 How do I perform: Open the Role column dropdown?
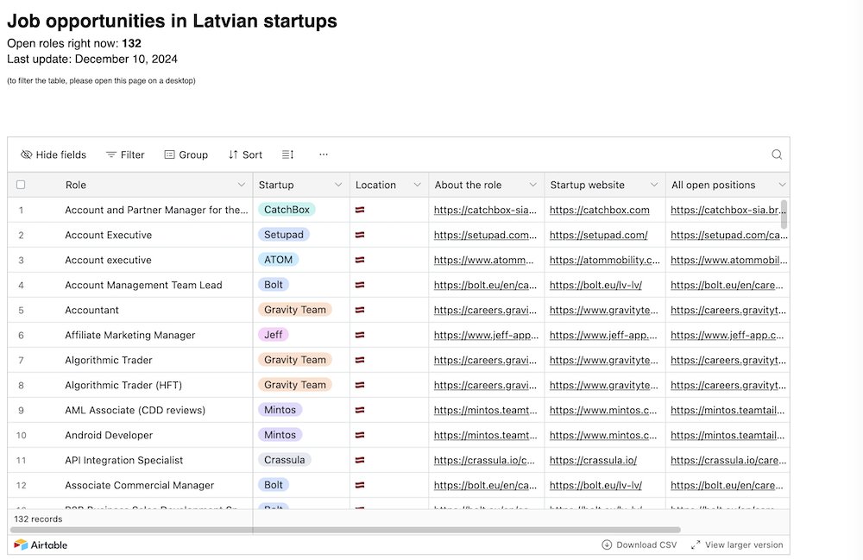point(241,185)
